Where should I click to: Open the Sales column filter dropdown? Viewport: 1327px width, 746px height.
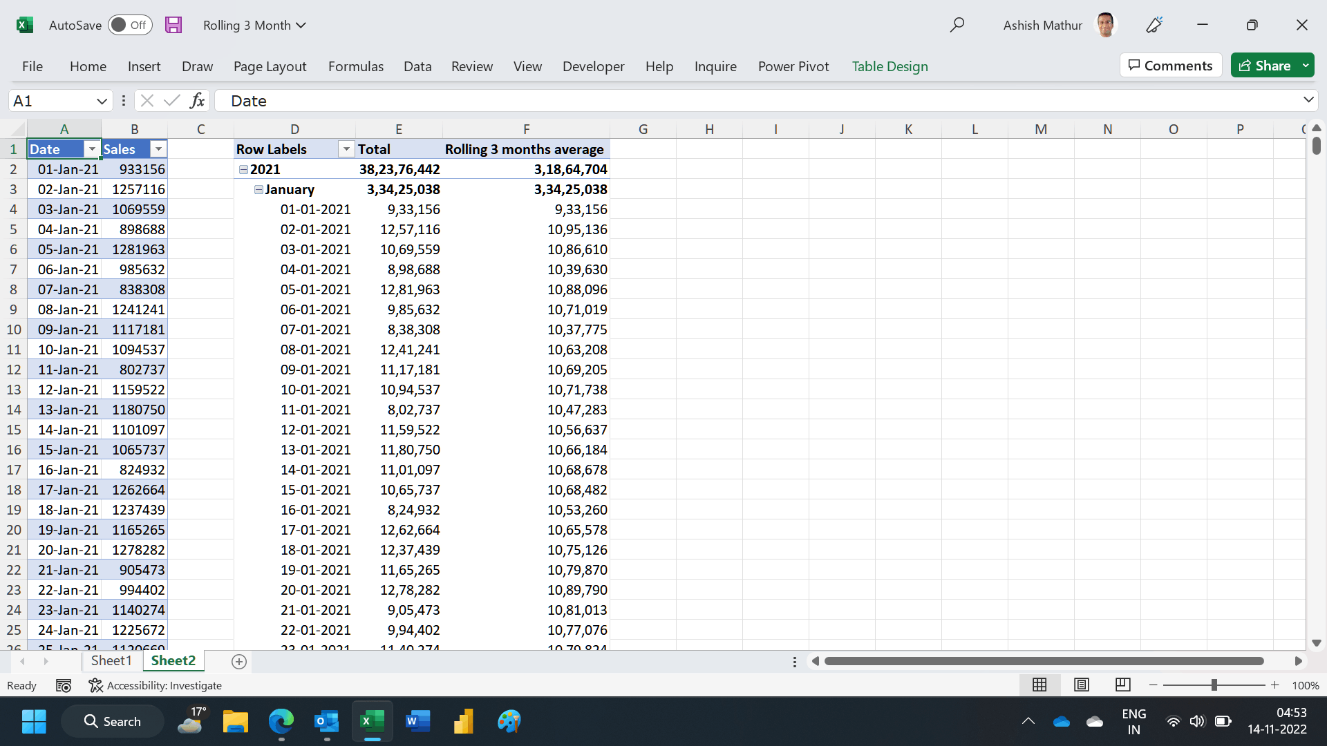(x=158, y=149)
